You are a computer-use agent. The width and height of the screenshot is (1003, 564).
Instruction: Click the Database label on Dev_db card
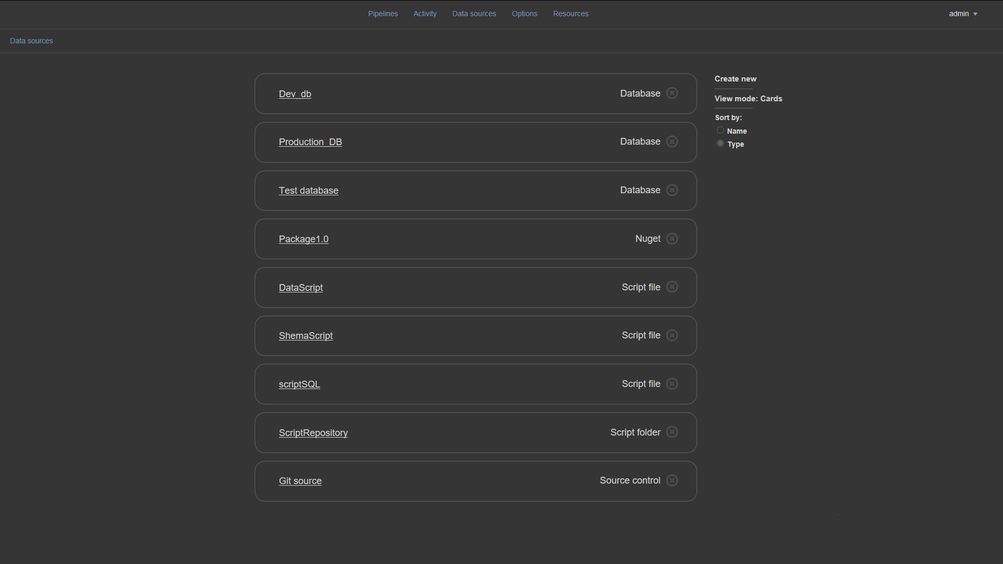(x=640, y=93)
